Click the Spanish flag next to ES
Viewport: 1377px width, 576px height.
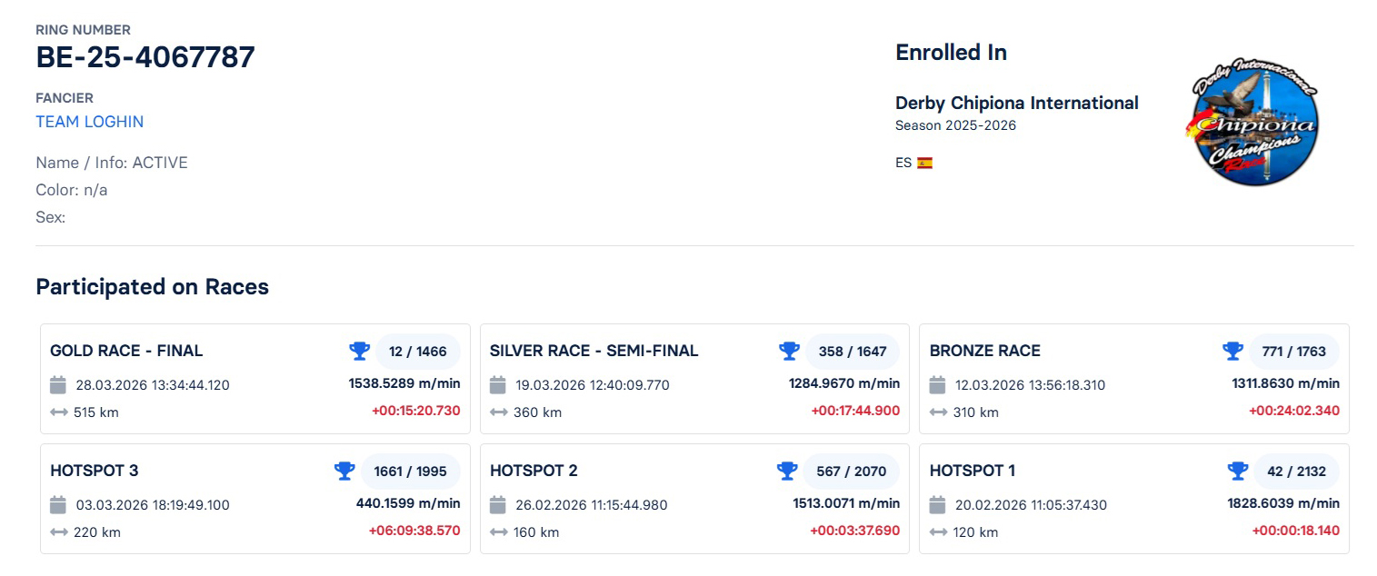tap(925, 162)
